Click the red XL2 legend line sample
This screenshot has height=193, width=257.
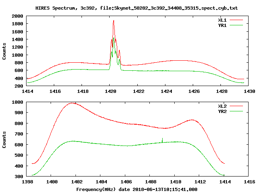click(x=236, y=106)
